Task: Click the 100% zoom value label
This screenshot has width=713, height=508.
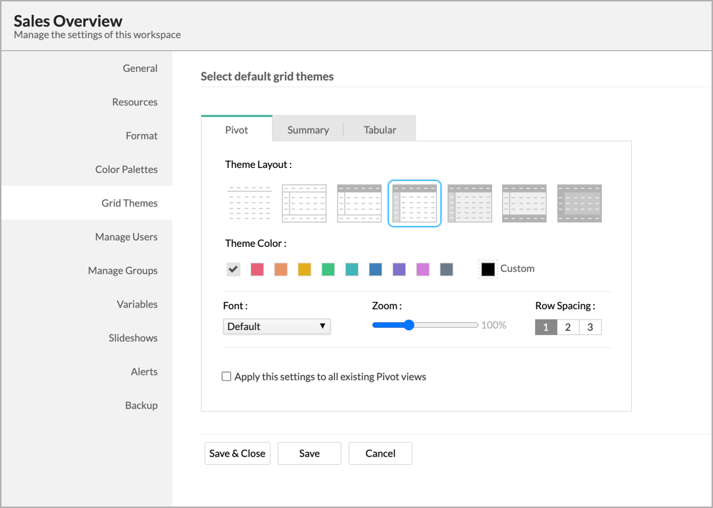Action: click(494, 325)
